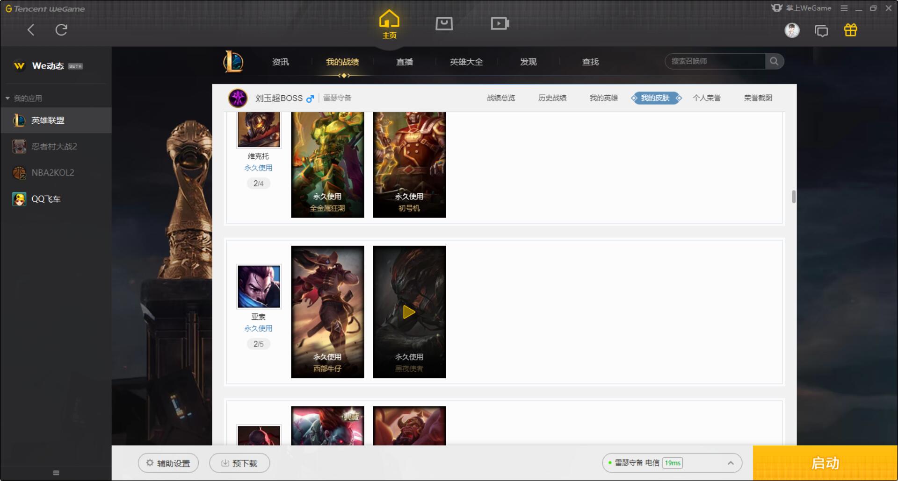Click the bottom sidebar collapse handle icon
This screenshot has width=898, height=481.
point(56,473)
